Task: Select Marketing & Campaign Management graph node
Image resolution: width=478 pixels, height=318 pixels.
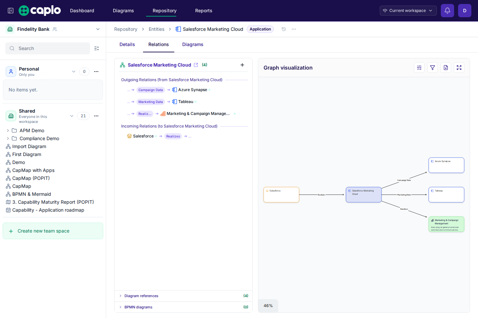Action: tap(446, 224)
